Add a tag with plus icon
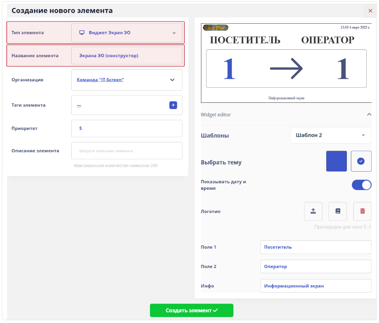The height and width of the screenshot is (323, 379). [x=173, y=105]
